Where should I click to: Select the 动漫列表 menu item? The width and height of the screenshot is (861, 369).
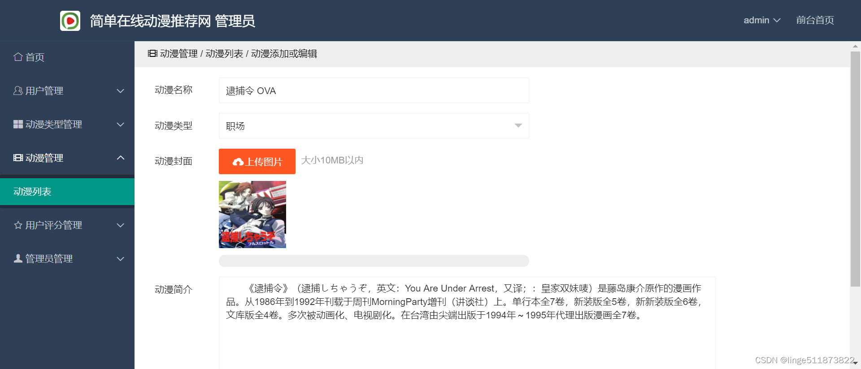pyautogui.click(x=67, y=192)
